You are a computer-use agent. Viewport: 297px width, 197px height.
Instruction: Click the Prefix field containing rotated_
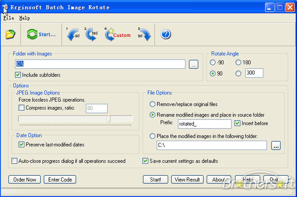coord(204,124)
